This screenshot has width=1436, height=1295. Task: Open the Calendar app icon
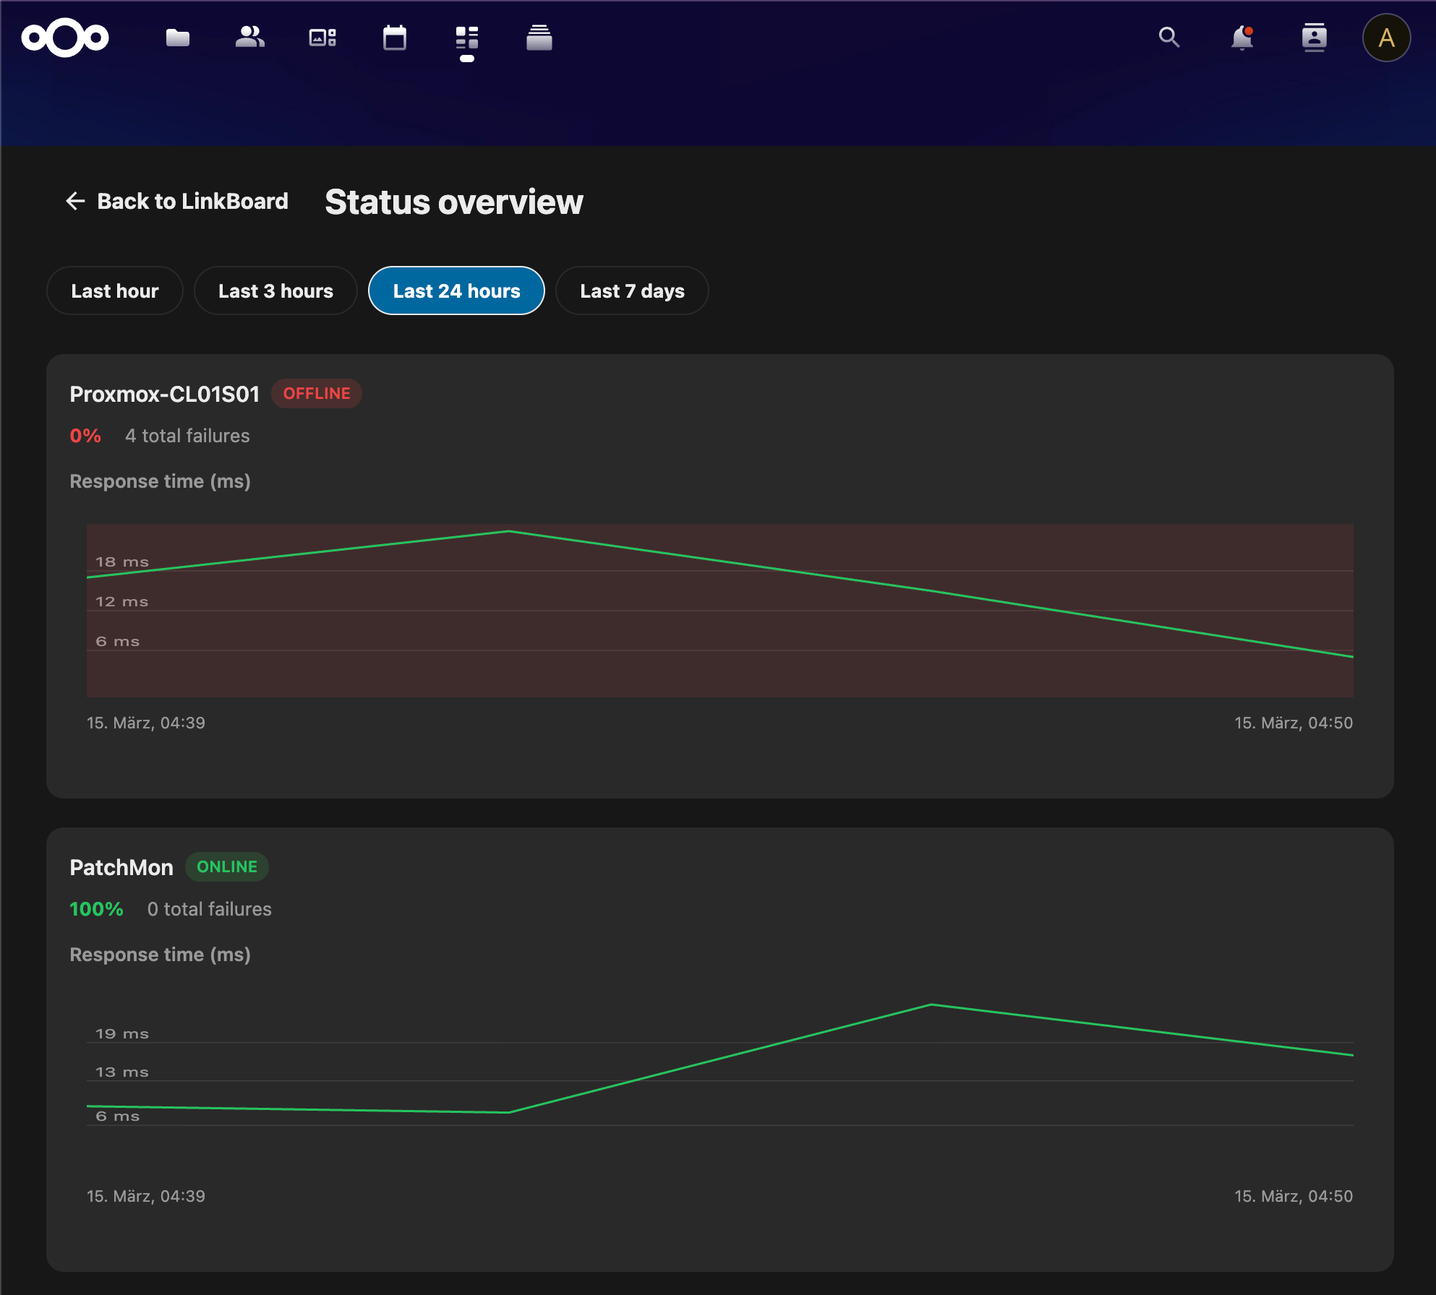point(395,38)
